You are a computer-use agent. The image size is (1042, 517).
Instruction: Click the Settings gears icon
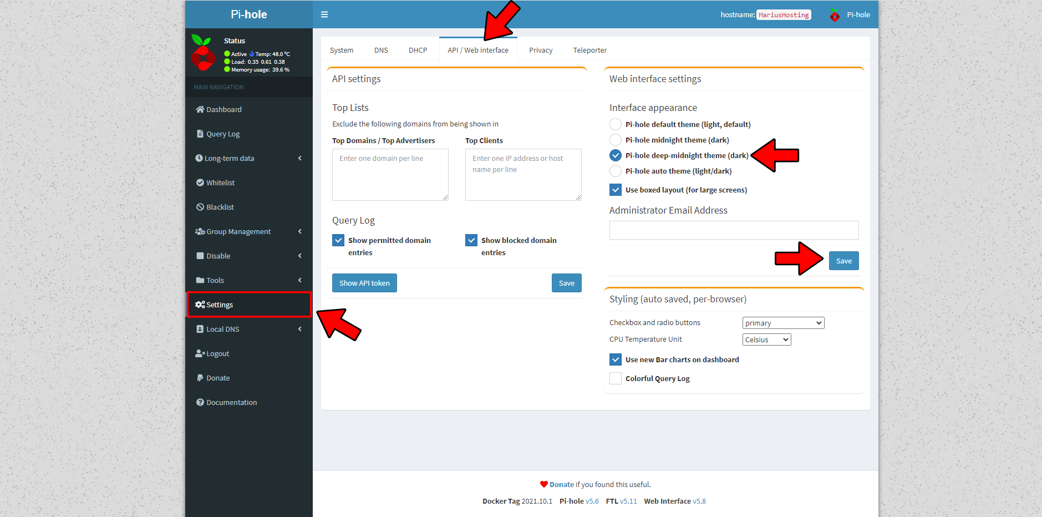200,305
